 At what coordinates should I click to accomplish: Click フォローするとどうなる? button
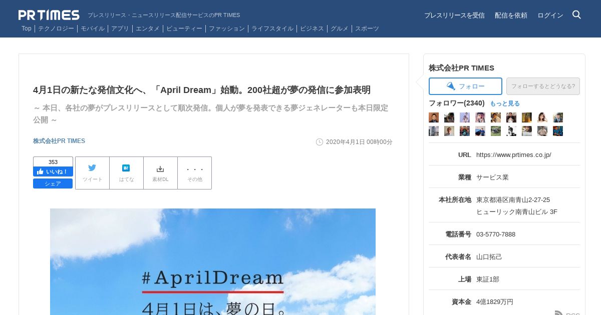tap(543, 86)
